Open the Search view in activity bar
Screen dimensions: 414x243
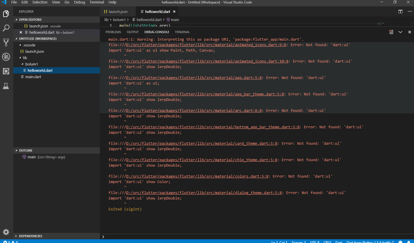coord(6,28)
